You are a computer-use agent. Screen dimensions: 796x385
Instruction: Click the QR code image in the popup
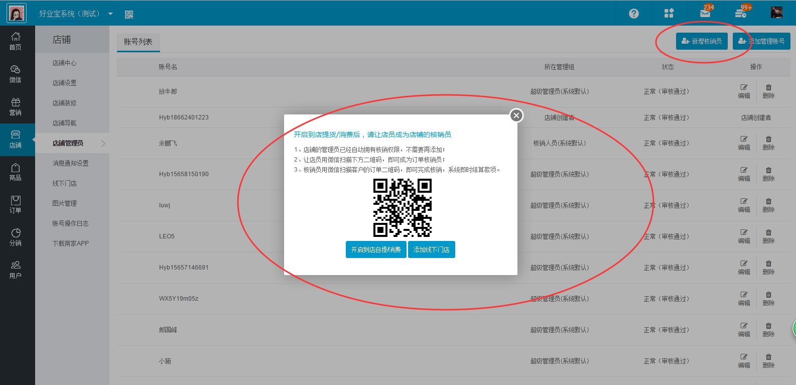click(x=403, y=208)
